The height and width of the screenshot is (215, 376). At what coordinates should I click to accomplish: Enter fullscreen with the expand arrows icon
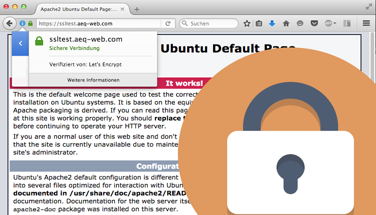point(368,7)
